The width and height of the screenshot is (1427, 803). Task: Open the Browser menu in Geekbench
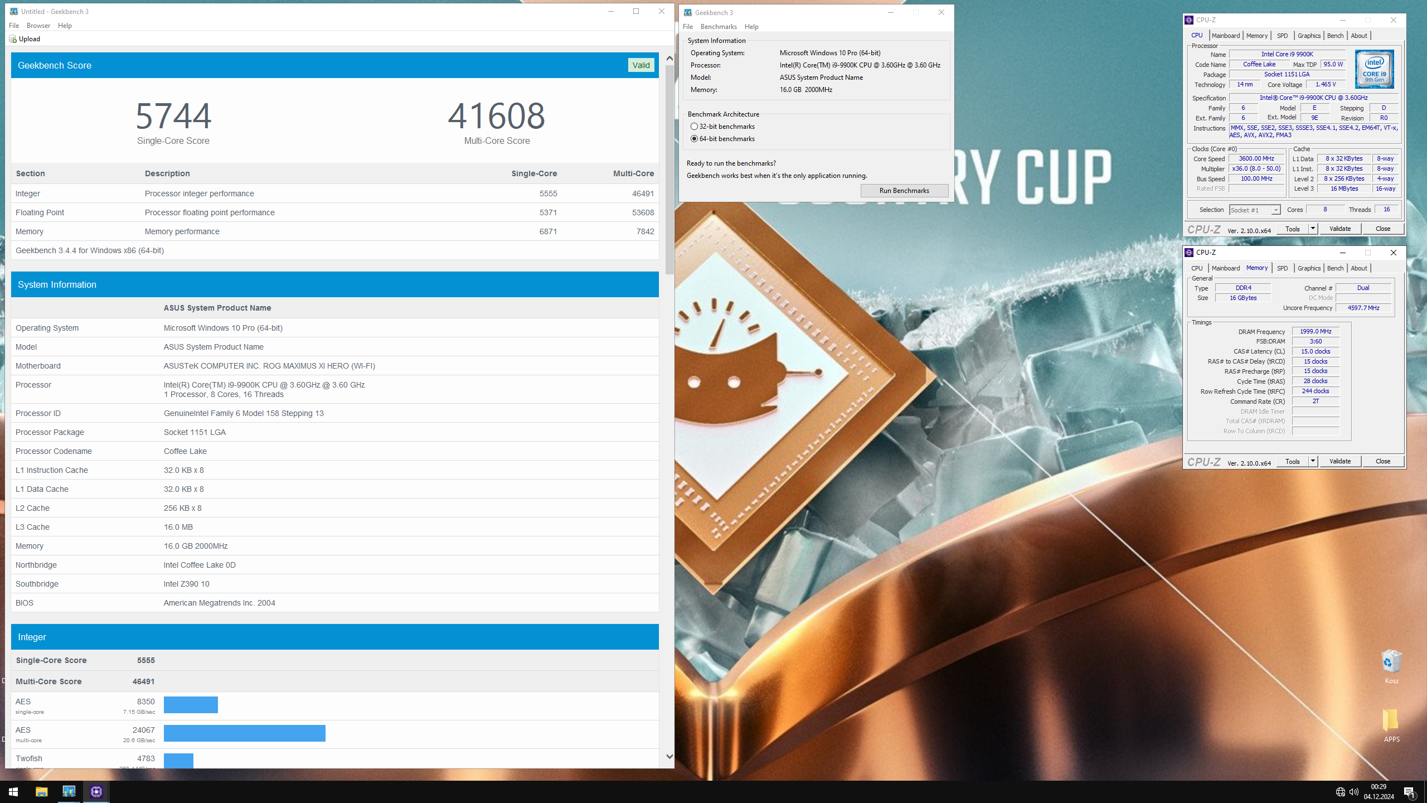[38, 26]
